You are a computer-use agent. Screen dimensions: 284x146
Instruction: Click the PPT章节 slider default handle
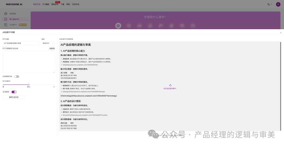pos(29,85)
